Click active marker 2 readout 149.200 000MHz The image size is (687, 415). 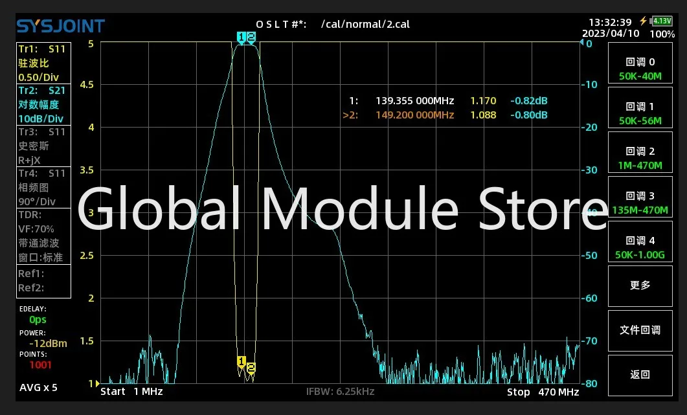click(x=414, y=115)
